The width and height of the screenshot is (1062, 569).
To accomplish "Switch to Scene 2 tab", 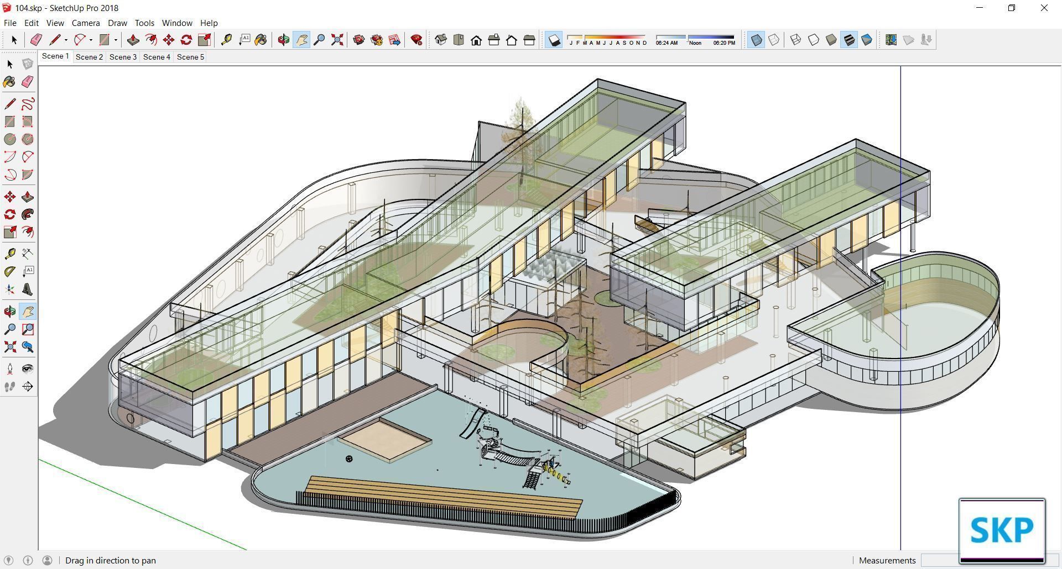I will click(x=89, y=57).
